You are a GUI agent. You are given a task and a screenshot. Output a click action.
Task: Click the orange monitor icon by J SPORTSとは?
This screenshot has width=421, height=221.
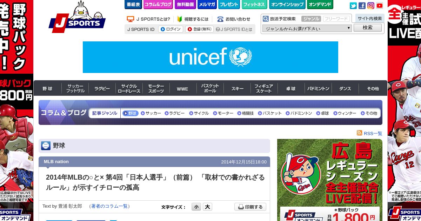(x=131, y=19)
